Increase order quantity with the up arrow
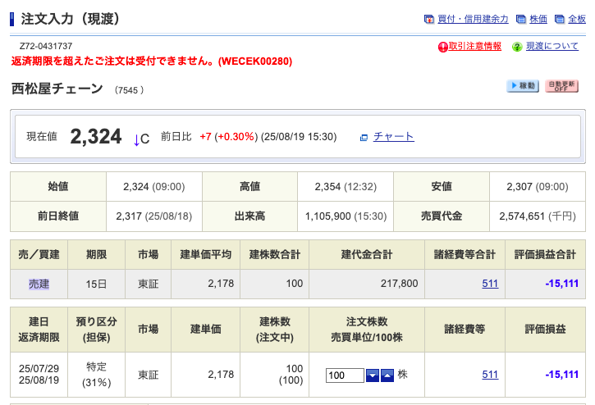Viewport: 595px width, 405px height. pyautogui.click(x=387, y=375)
